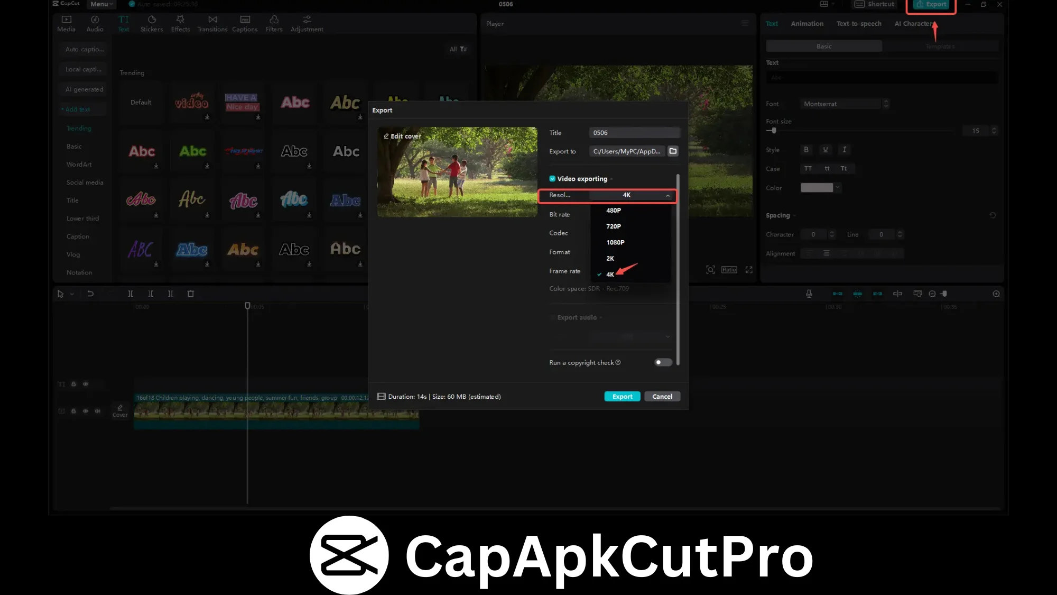The width and height of the screenshot is (1057, 595).
Task: Open the Captions panel
Action: coord(245,24)
